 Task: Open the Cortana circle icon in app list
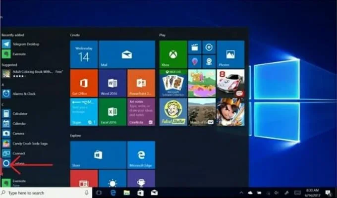[6, 163]
